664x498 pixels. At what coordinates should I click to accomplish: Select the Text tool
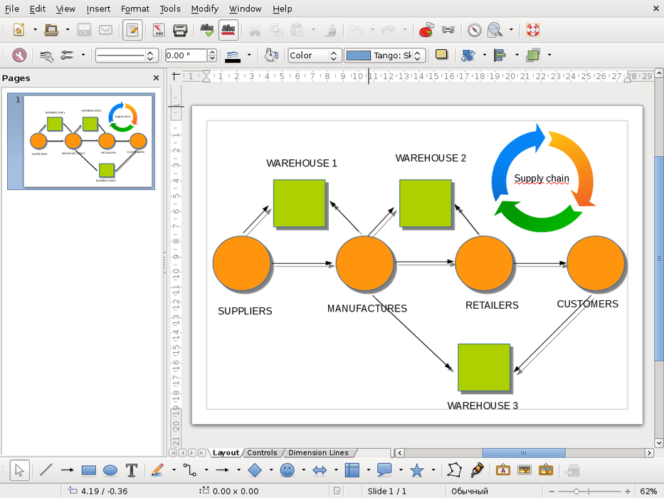[x=132, y=470]
